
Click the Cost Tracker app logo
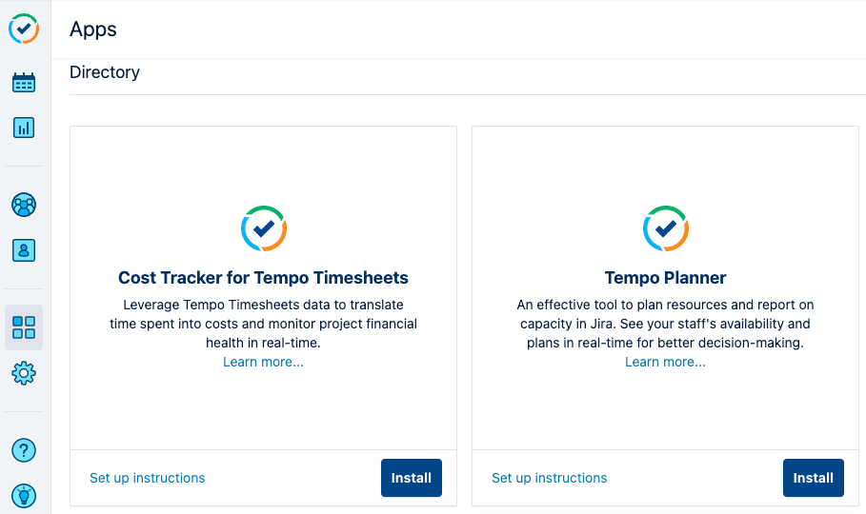pyautogui.click(x=264, y=228)
